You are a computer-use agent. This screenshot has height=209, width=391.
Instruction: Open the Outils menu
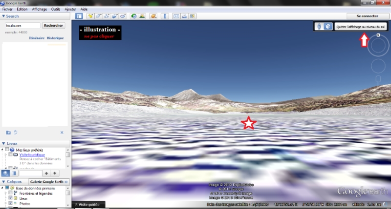[x=56, y=9]
